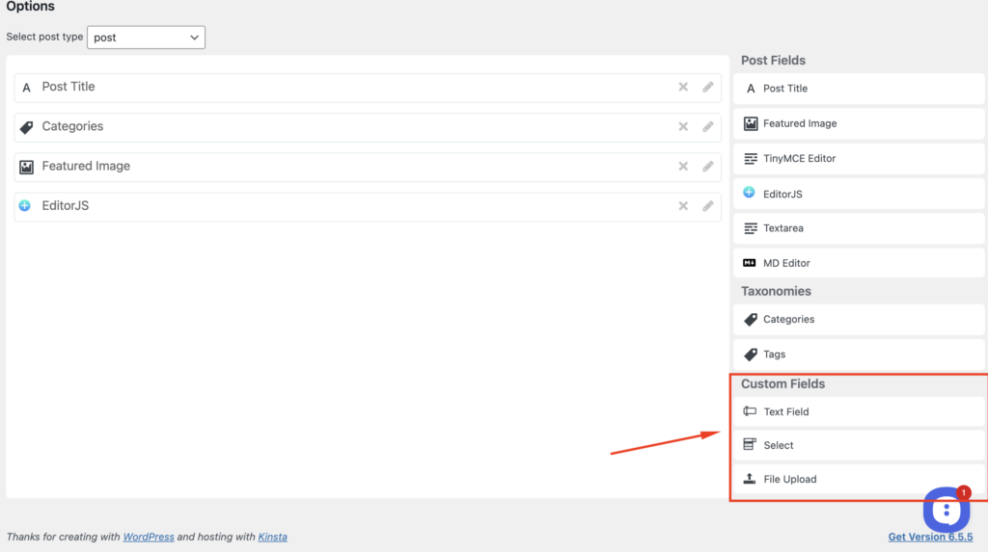The height and width of the screenshot is (552, 988).
Task: Open the WordPress link in footer
Action: [x=149, y=537]
